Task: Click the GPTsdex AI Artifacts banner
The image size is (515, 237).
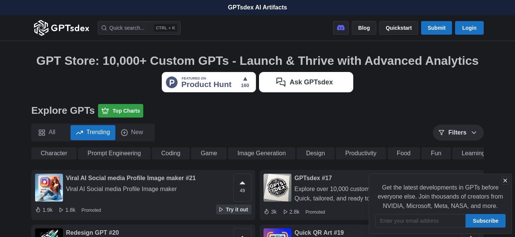Action: [257, 8]
